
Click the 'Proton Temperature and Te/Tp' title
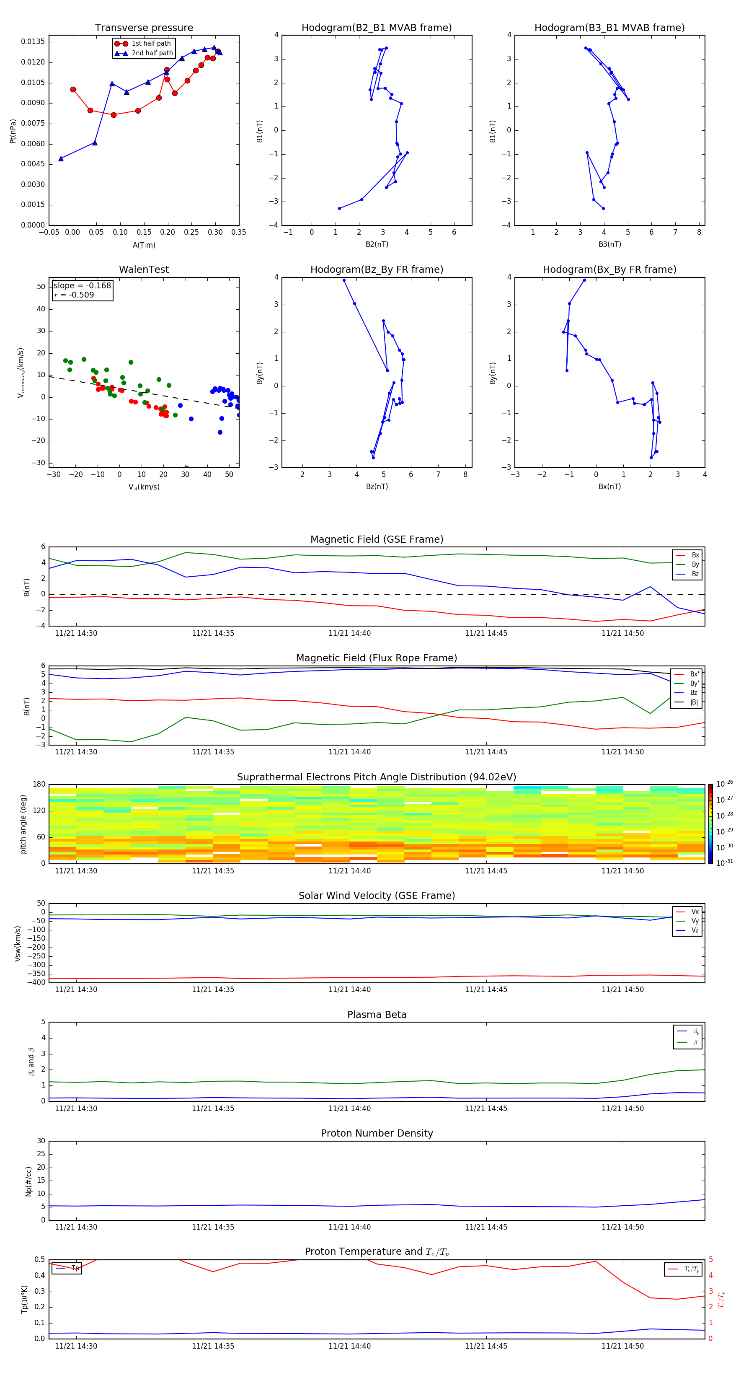377,1252
